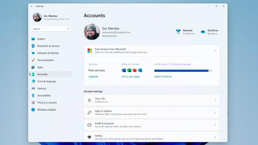Click the search magnifier icon

(x=68, y=29)
